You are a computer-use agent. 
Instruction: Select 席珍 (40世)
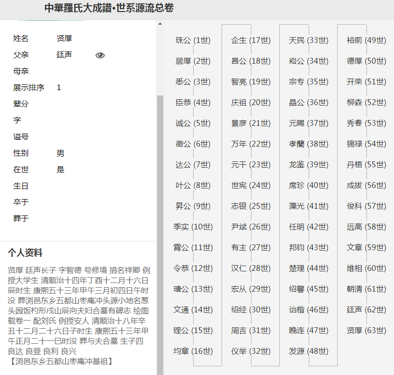(309, 186)
